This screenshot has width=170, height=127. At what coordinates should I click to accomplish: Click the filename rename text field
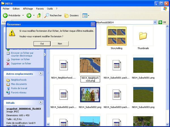tap(90, 79)
